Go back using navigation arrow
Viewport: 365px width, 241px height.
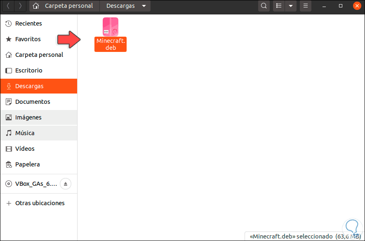click(8, 6)
